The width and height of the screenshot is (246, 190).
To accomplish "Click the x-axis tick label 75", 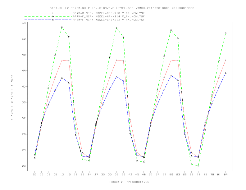I will (x=205, y=174).
